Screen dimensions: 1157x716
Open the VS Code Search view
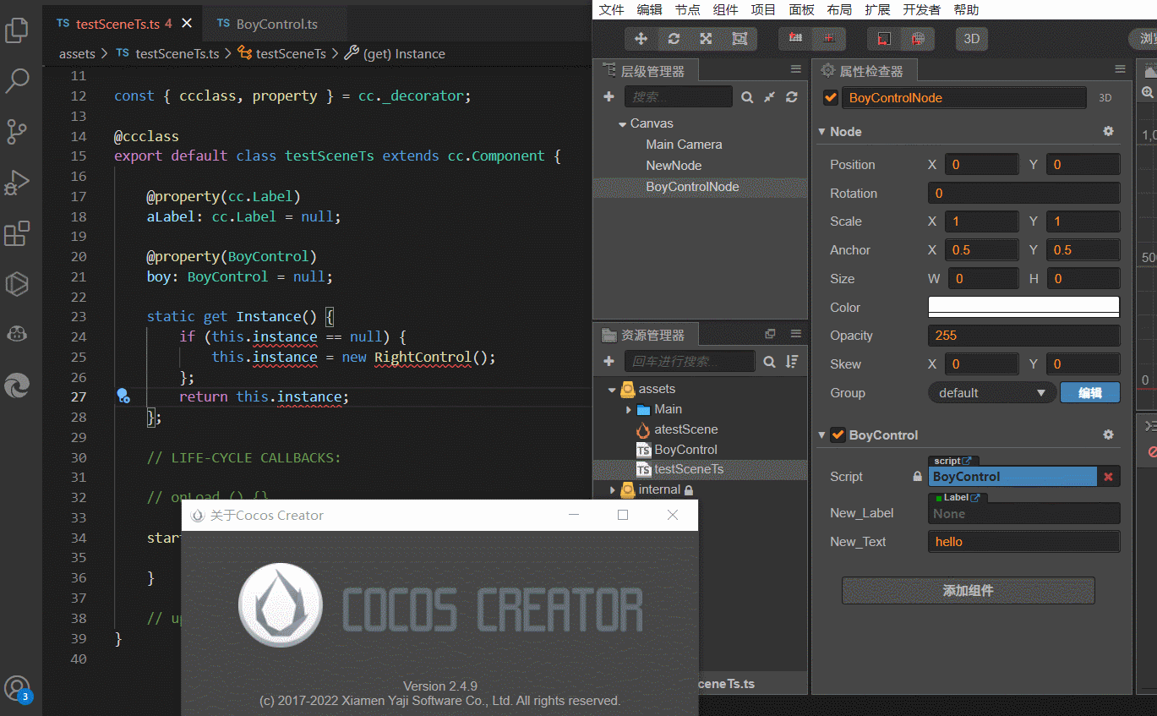click(17, 81)
